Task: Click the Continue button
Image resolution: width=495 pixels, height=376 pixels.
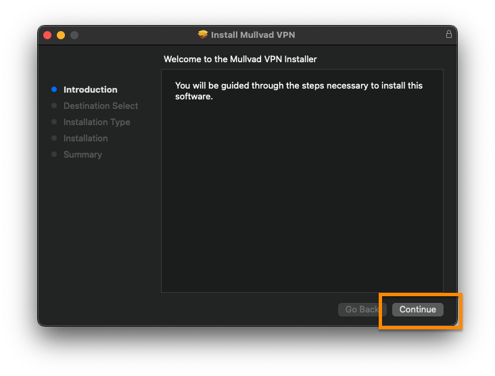Action: point(417,309)
